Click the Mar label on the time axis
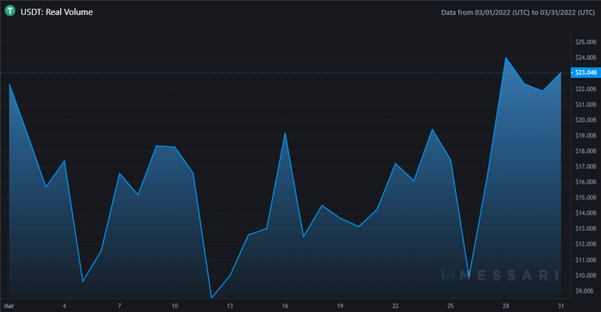 (9, 306)
